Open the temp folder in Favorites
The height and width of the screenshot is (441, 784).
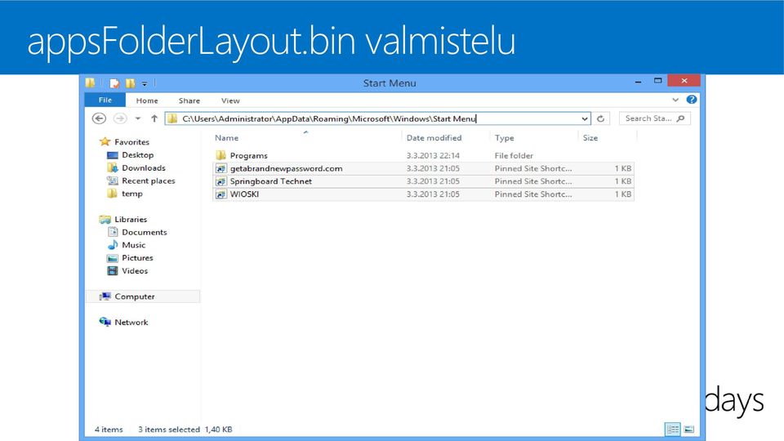(x=132, y=194)
